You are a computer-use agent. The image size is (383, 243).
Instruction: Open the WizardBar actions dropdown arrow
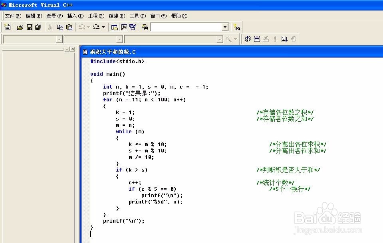coord(236,39)
